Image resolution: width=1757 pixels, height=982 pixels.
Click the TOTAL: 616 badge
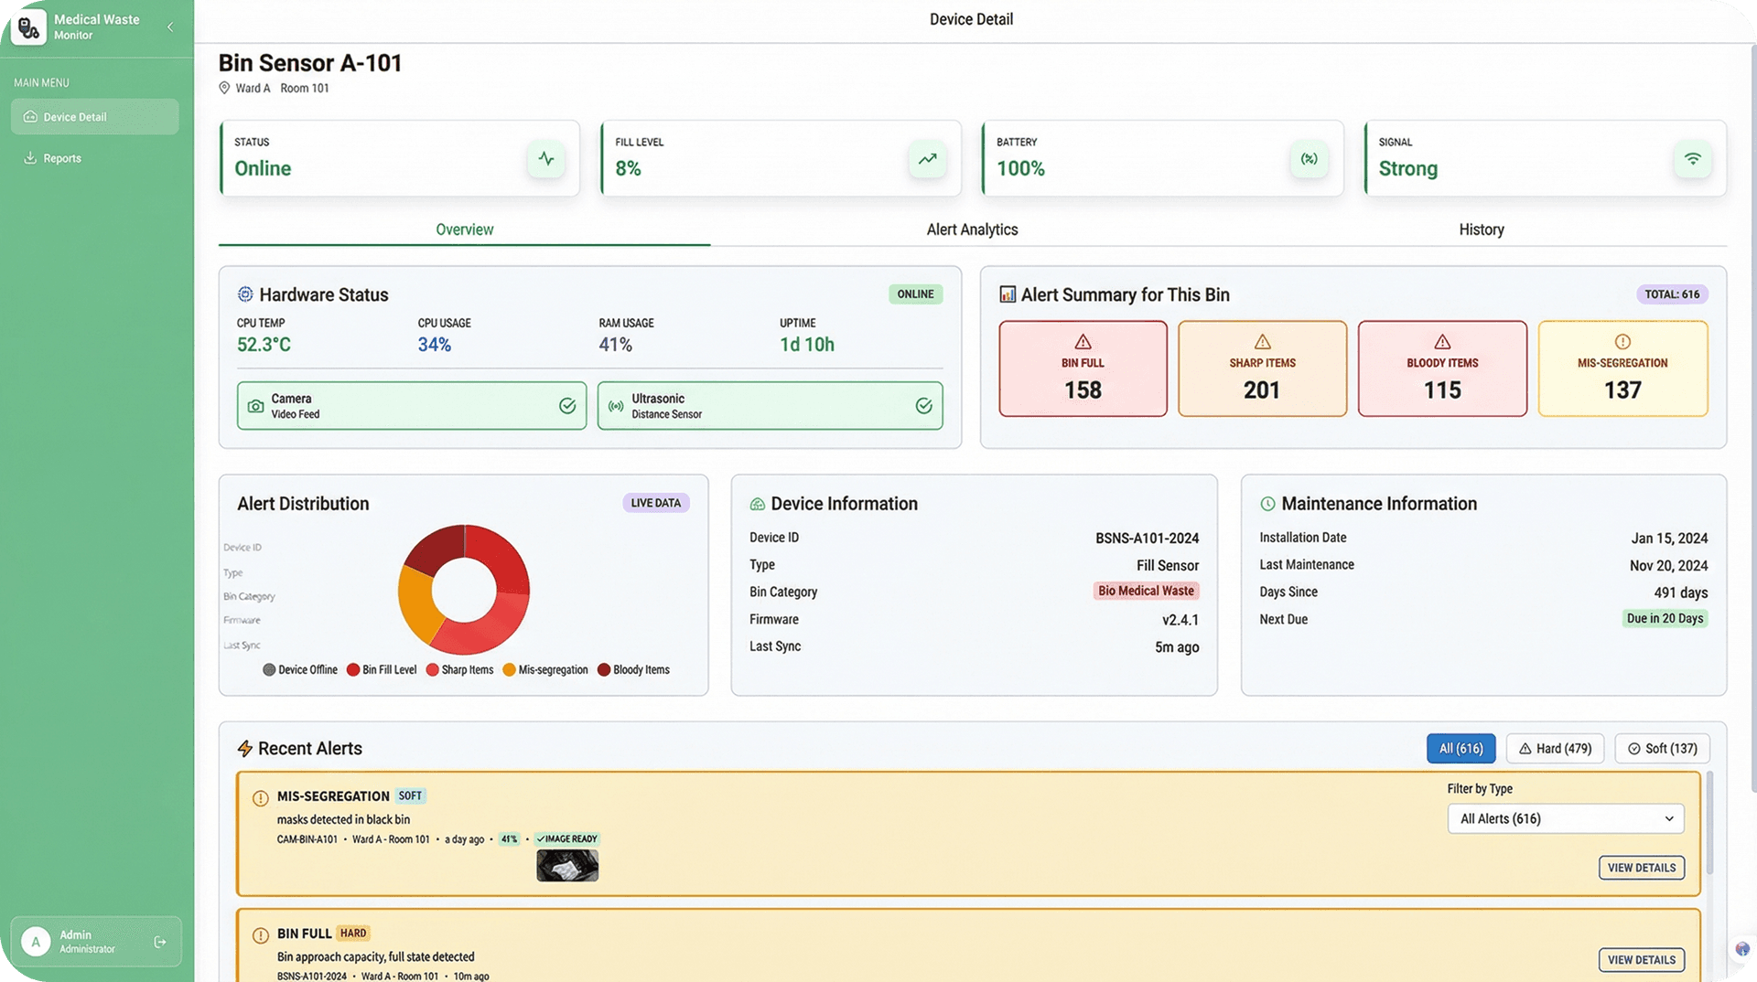click(1672, 294)
